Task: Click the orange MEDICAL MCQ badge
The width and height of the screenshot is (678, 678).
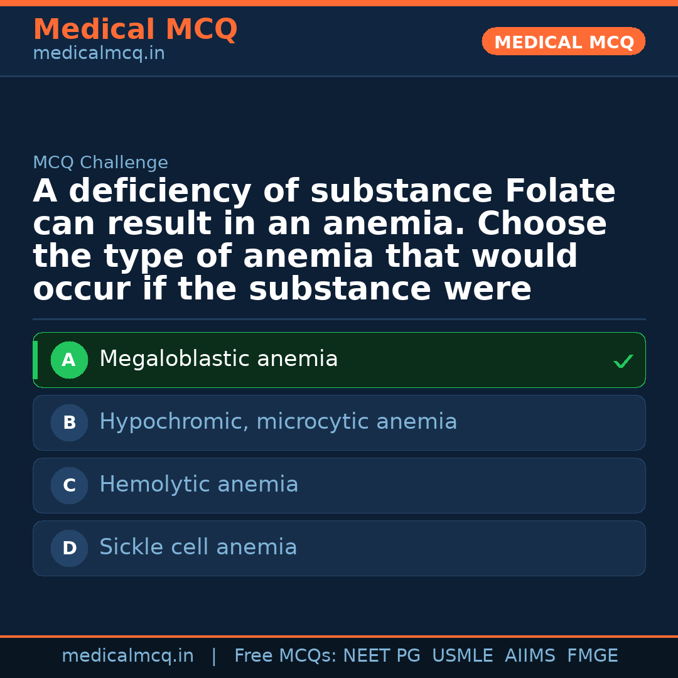Action: (x=563, y=41)
